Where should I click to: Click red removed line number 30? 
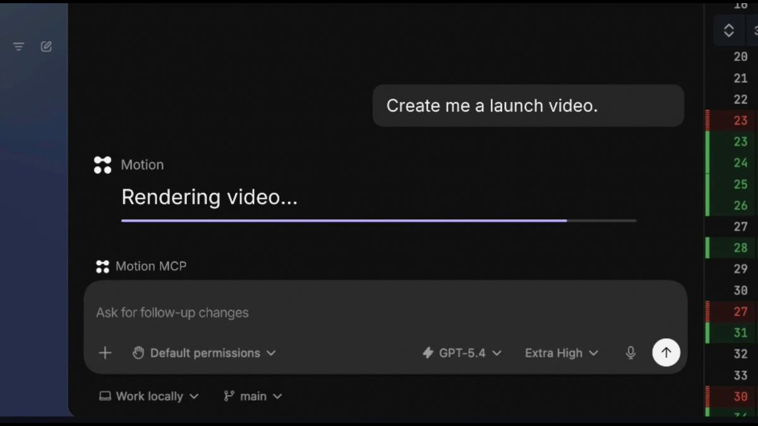(x=740, y=396)
